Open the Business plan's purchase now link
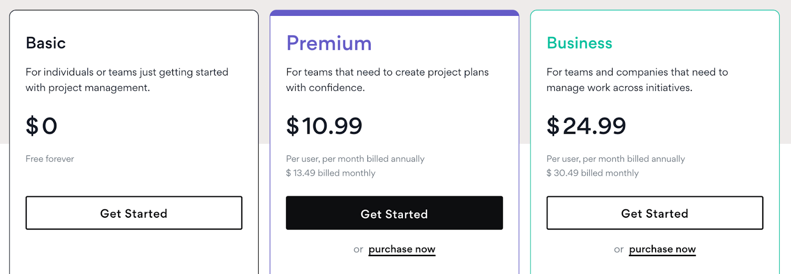This screenshot has width=791, height=274. (662, 249)
